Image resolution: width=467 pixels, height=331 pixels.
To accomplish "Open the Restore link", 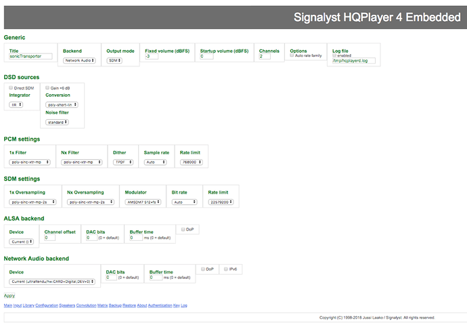I will [129, 305].
